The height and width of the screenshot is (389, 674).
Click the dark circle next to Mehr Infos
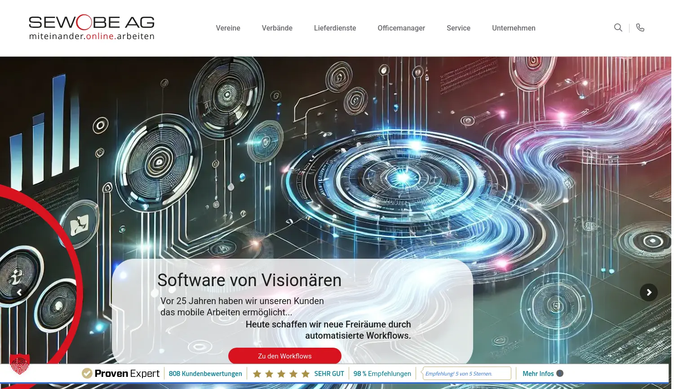(x=559, y=373)
